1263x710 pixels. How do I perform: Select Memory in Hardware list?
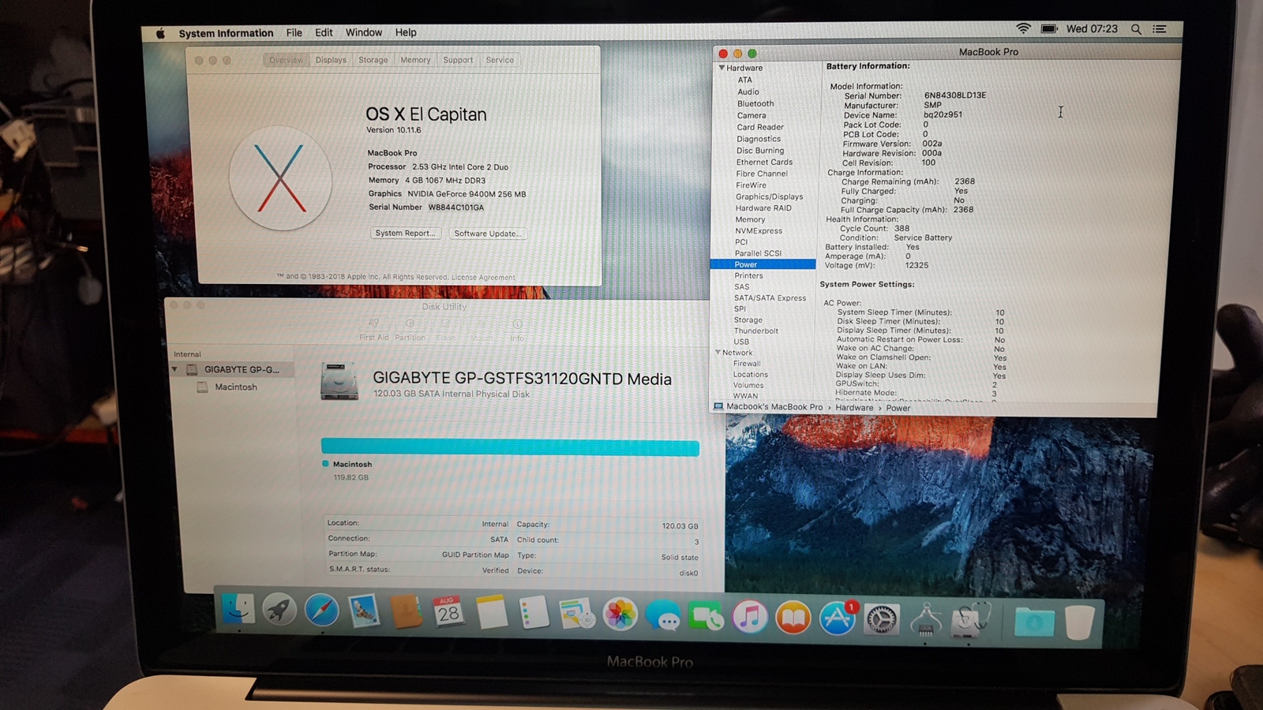coord(750,219)
